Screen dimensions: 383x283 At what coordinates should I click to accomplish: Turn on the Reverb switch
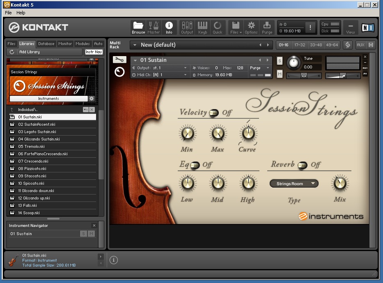tap(303, 165)
